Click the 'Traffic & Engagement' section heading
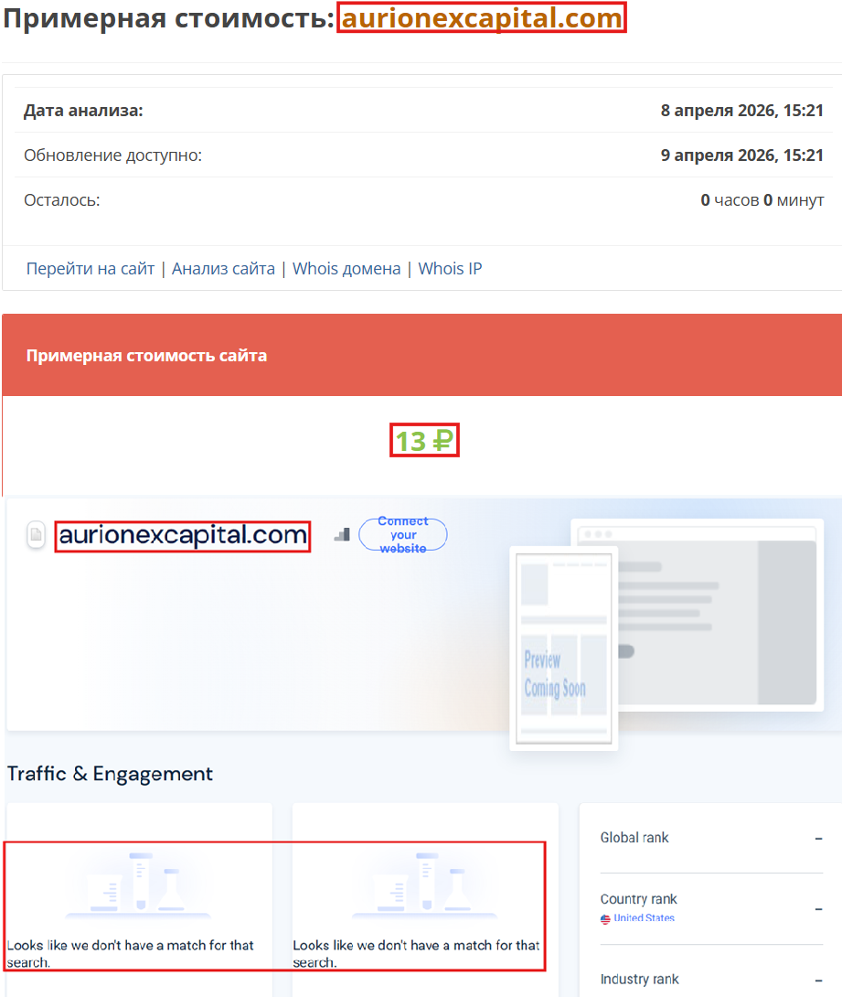 point(109,774)
